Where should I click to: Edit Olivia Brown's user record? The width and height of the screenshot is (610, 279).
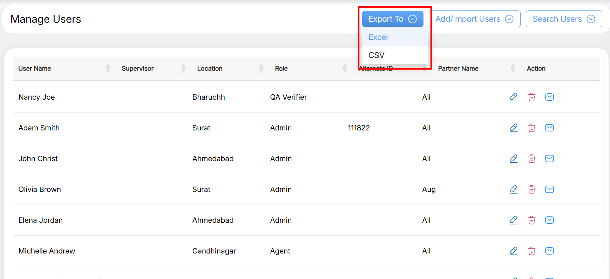[514, 189]
